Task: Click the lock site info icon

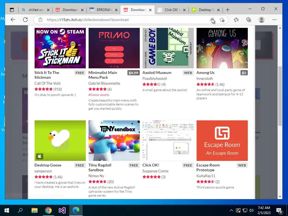Action: tap(40, 20)
